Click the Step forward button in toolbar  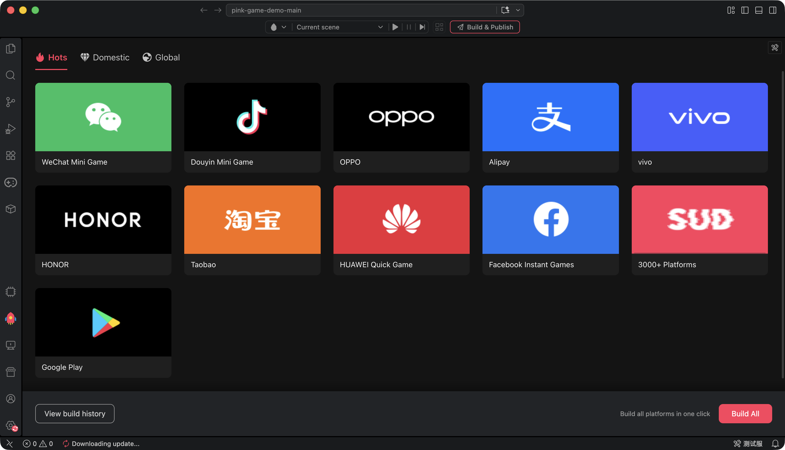tap(422, 27)
